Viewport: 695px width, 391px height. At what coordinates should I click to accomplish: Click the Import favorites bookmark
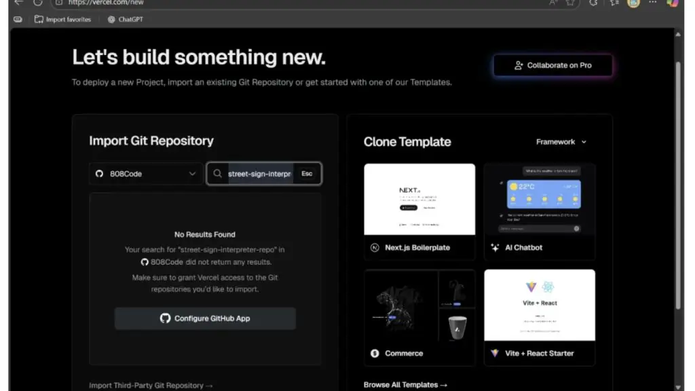coord(62,20)
